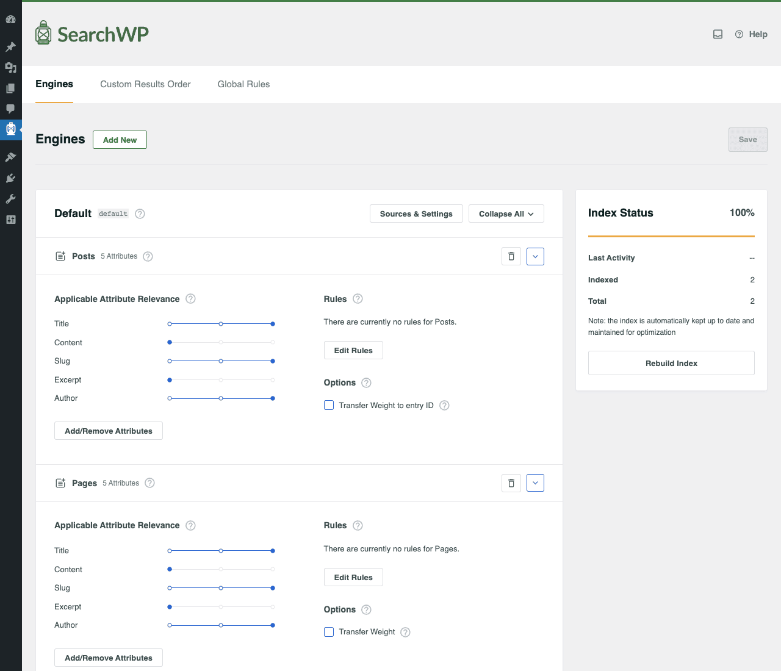Open the Settings sliders sidebar icon
Image resolution: width=781 pixels, height=671 pixels.
coord(10,220)
